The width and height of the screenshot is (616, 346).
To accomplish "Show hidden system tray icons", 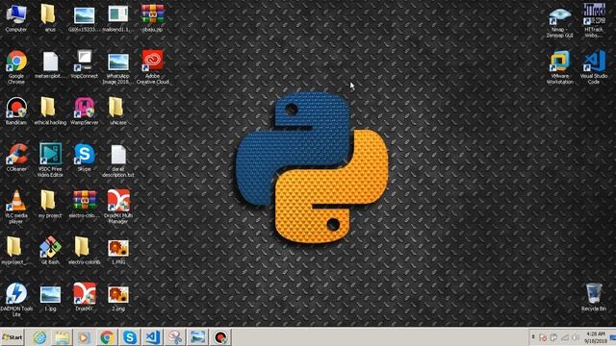I will 533,337.
